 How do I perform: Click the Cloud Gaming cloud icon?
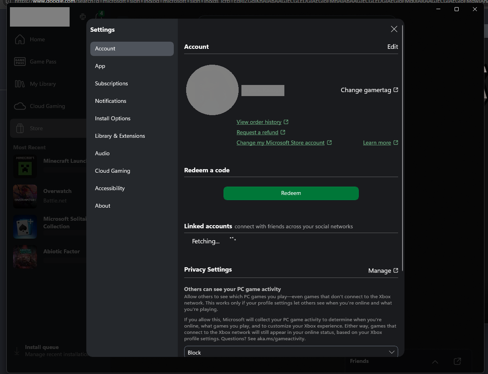coord(19,106)
